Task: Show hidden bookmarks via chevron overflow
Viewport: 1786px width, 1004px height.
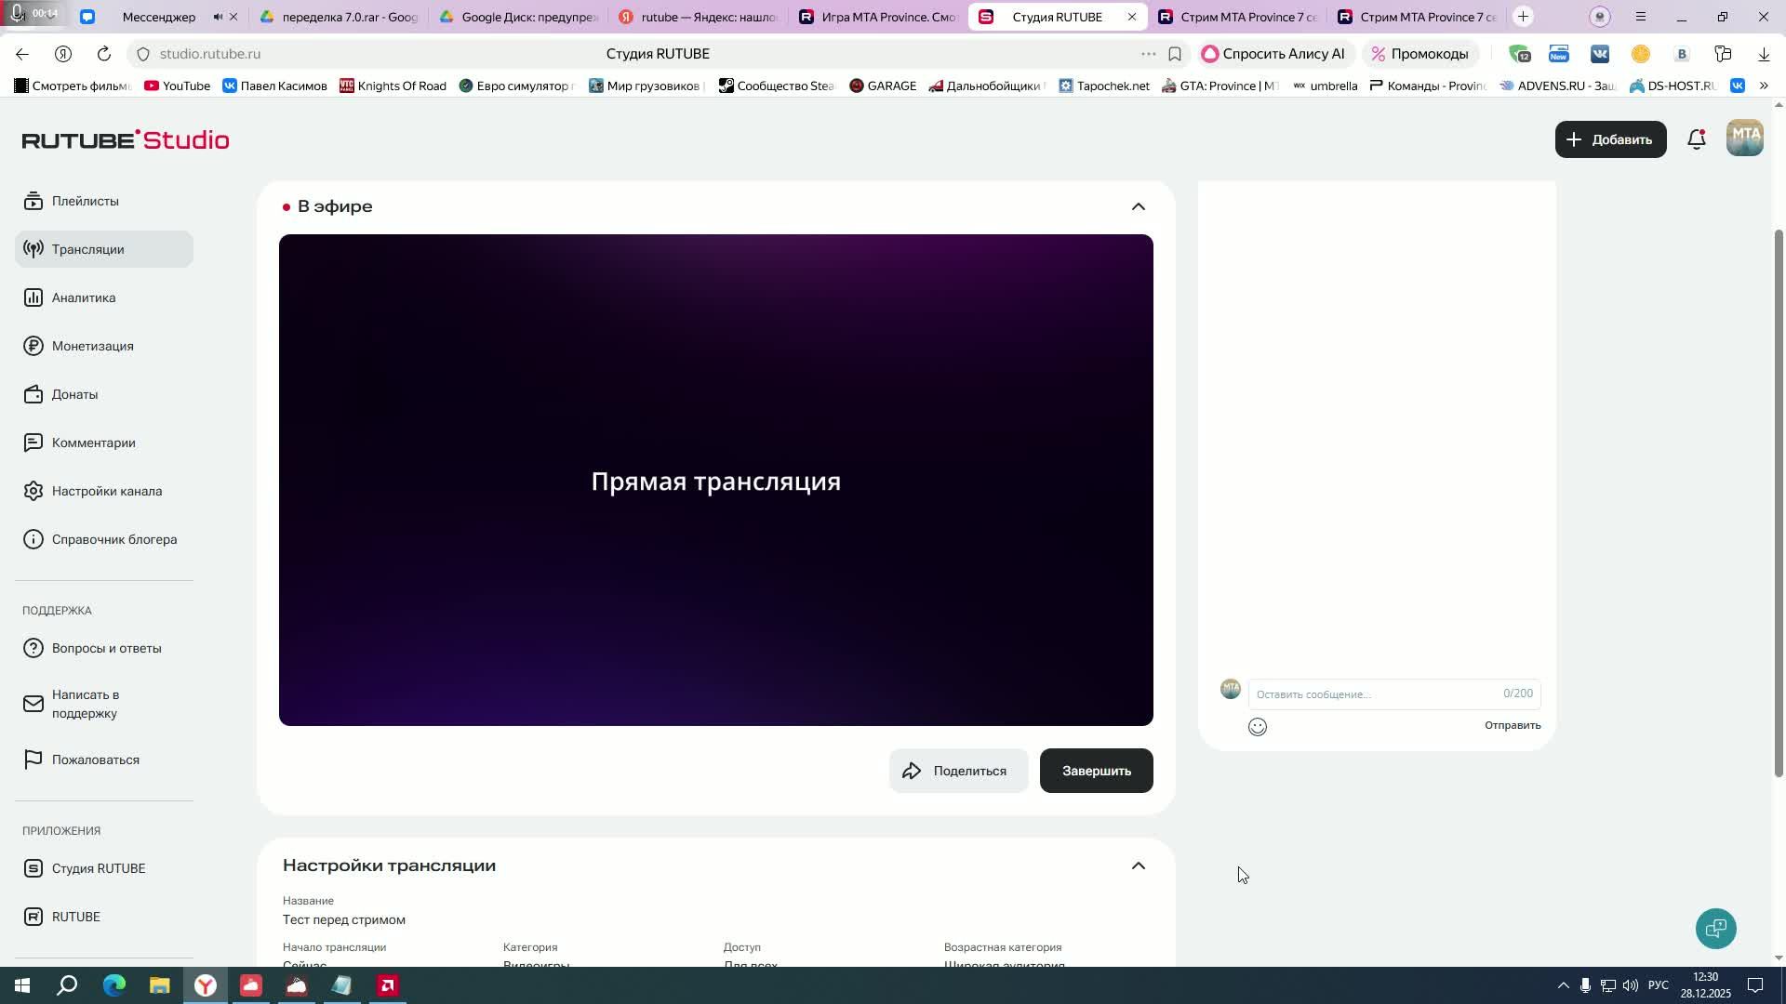Action: pyautogui.click(x=1763, y=86)
